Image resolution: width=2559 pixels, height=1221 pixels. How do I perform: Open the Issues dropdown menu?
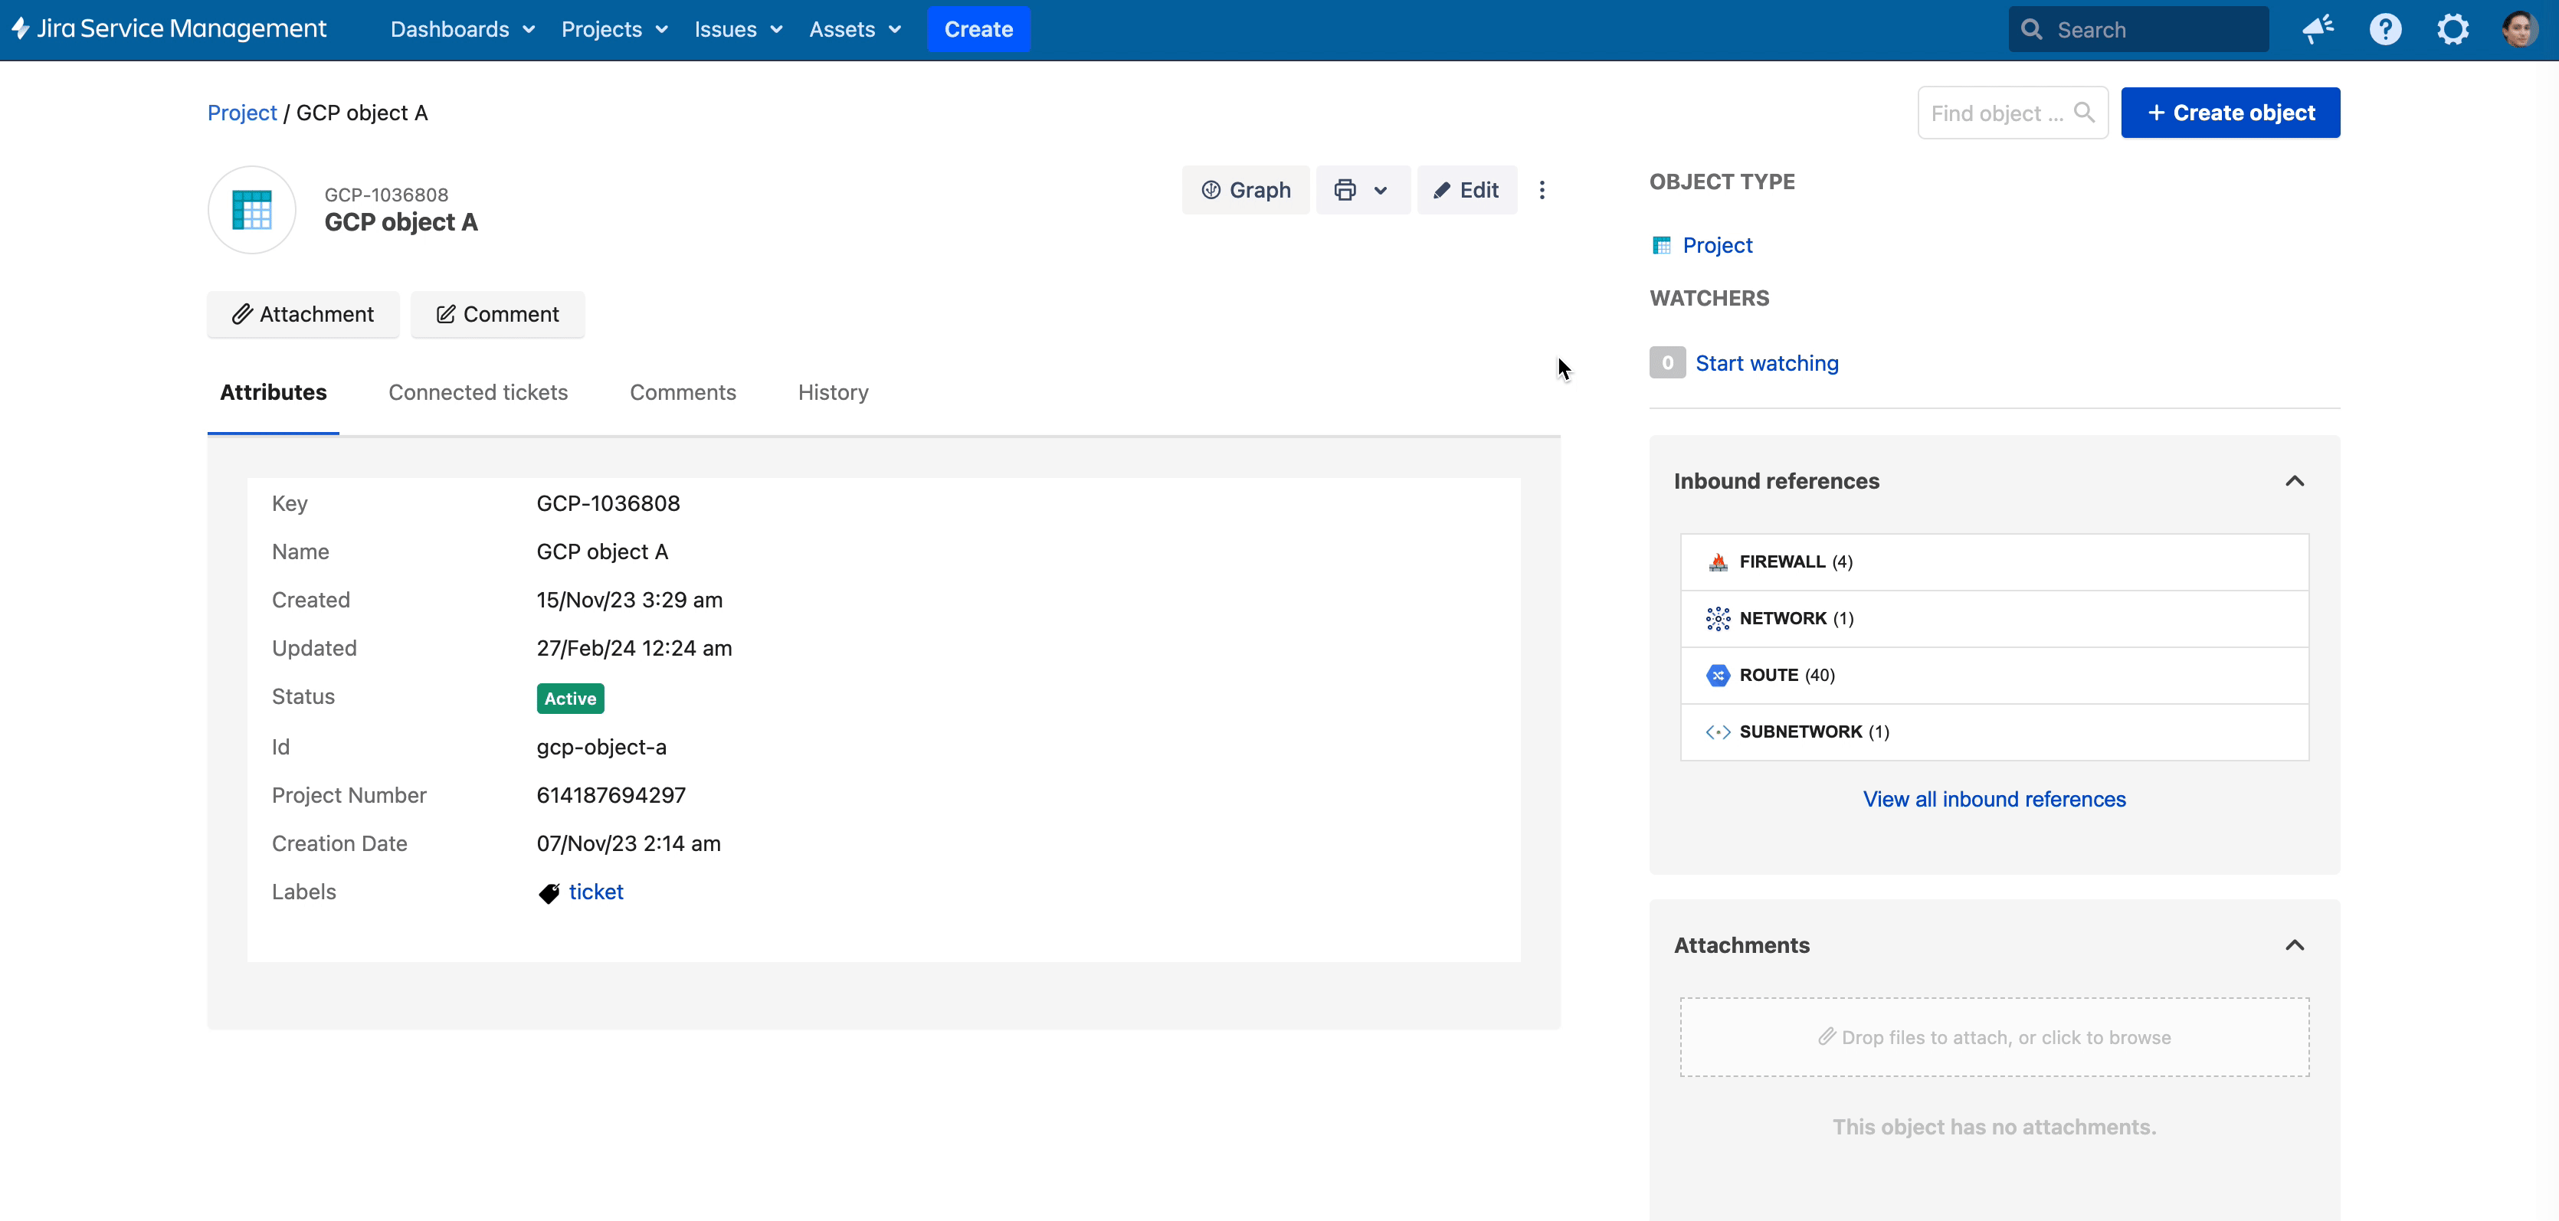738,29
